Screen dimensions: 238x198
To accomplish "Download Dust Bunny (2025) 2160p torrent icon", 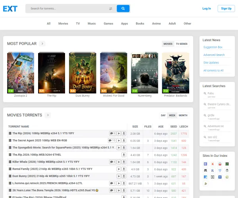I will [x=124, y=176].
